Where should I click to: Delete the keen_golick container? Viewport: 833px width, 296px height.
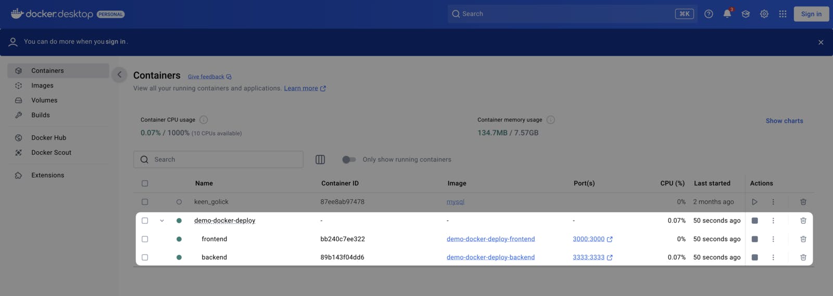[x=803, y=202]
